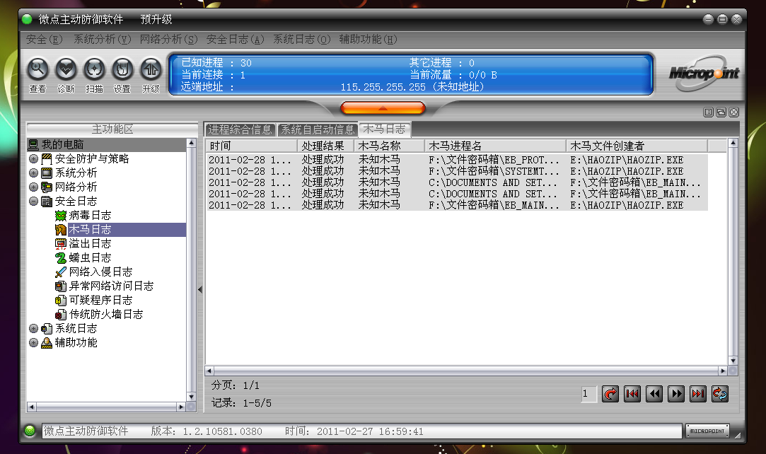766x454 pixels.
Task: Click the 查看 magnifier toolbar icon
Action: click(37, 69)
